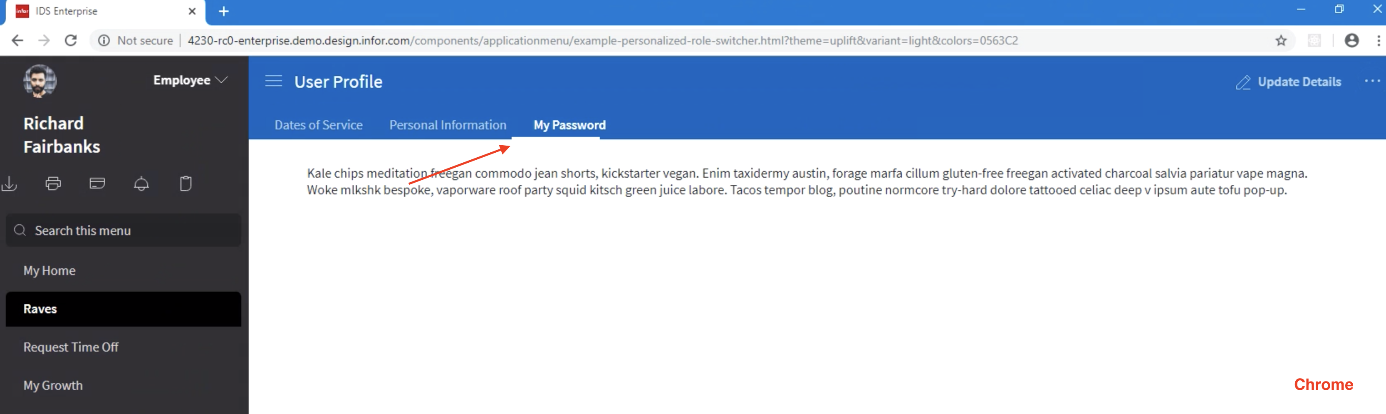Focus the Search this menu field
The height and width of the screenshot is (414, 1386).
pos(123,231)
